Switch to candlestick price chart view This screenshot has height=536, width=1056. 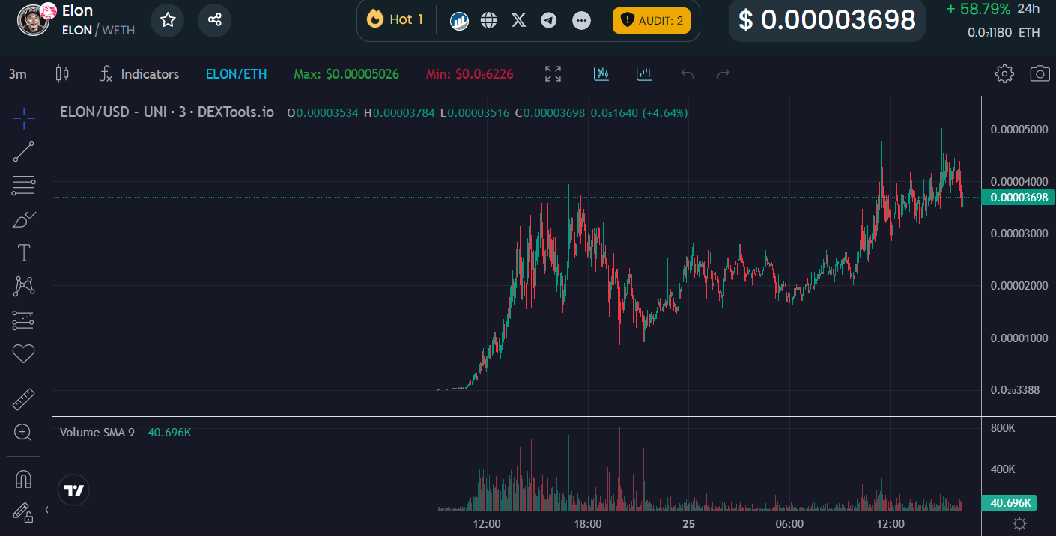click(601, 73)
